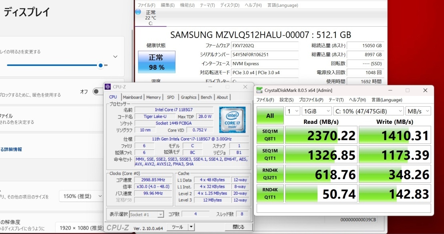Open the C: 10% drive selection dropdown
Viewport: 444px width, 234px height.
pos(368,111)
